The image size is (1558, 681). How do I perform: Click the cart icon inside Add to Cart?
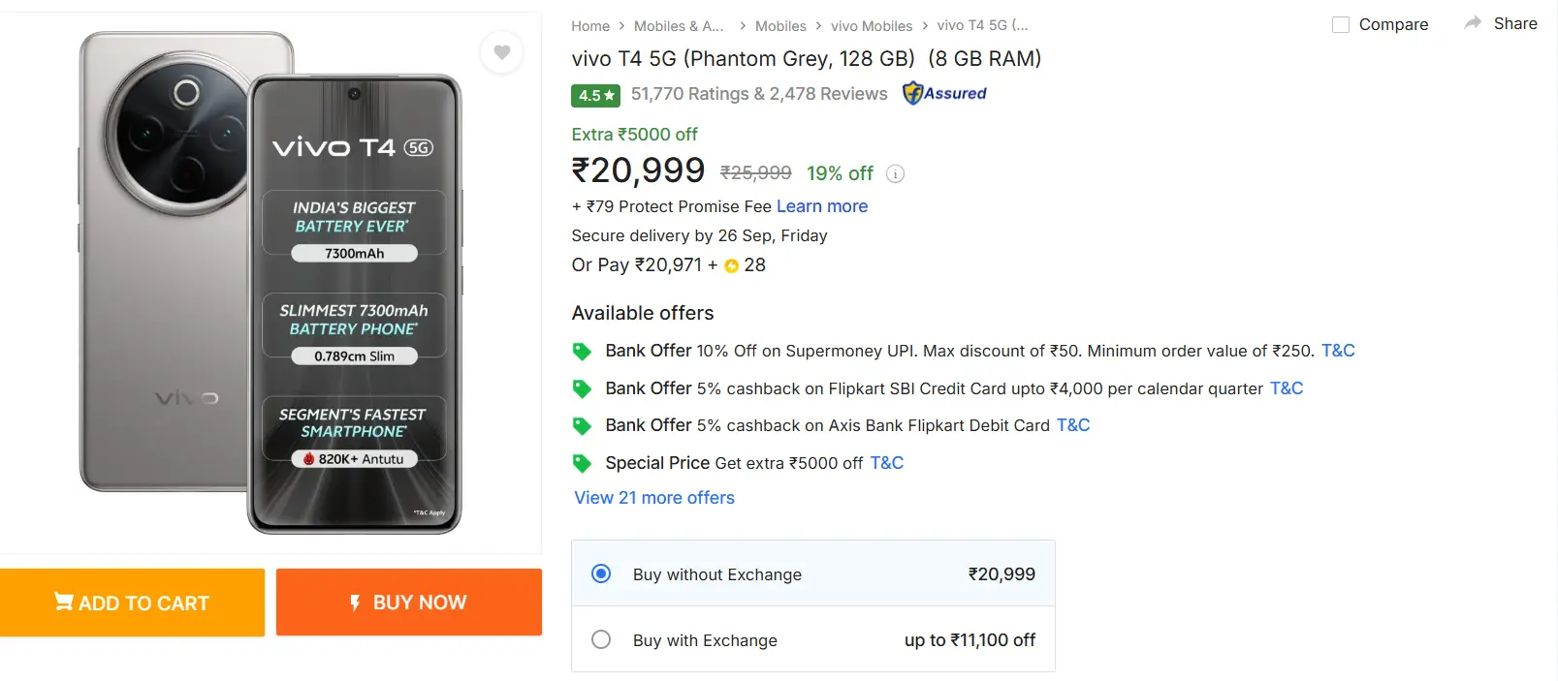click(x=63, y=603)
